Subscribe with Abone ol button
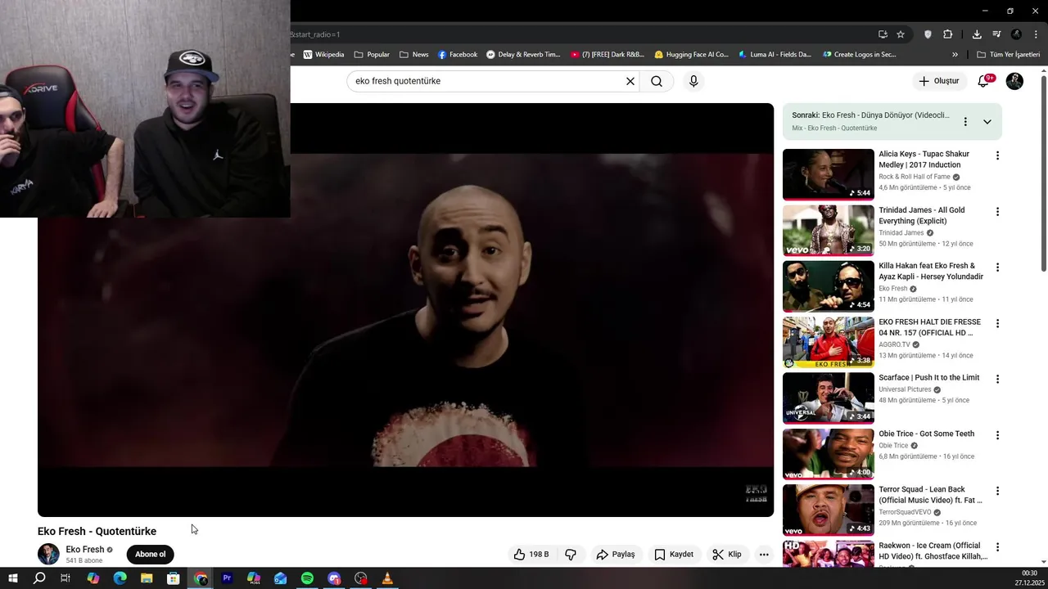The width and height of the screenshot is (1048, 589). pos(151,555)
